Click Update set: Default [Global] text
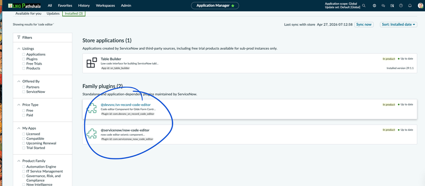 pyautogui.click(x=343, y=7)
